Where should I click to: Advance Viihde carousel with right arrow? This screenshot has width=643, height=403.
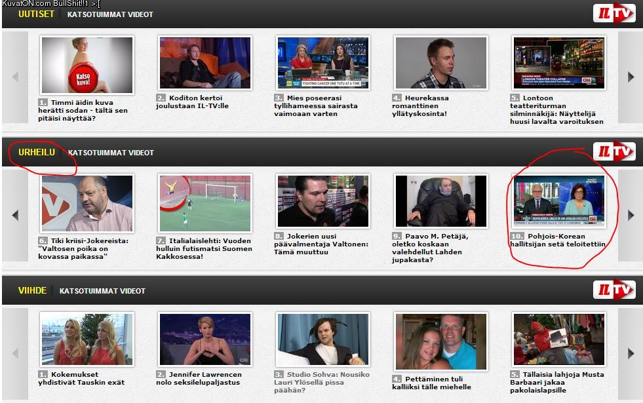click(x=631, y=353)
